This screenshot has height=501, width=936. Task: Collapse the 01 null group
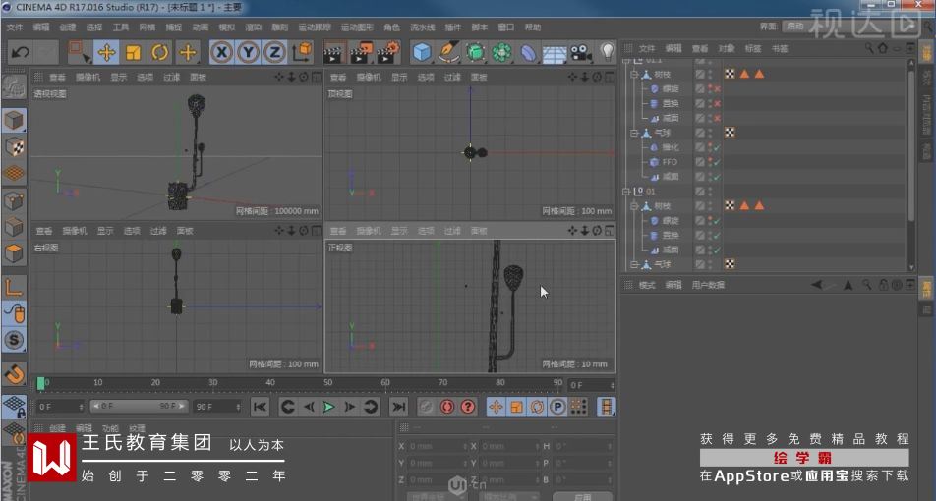pyautogui.click(x=625, y=192)
